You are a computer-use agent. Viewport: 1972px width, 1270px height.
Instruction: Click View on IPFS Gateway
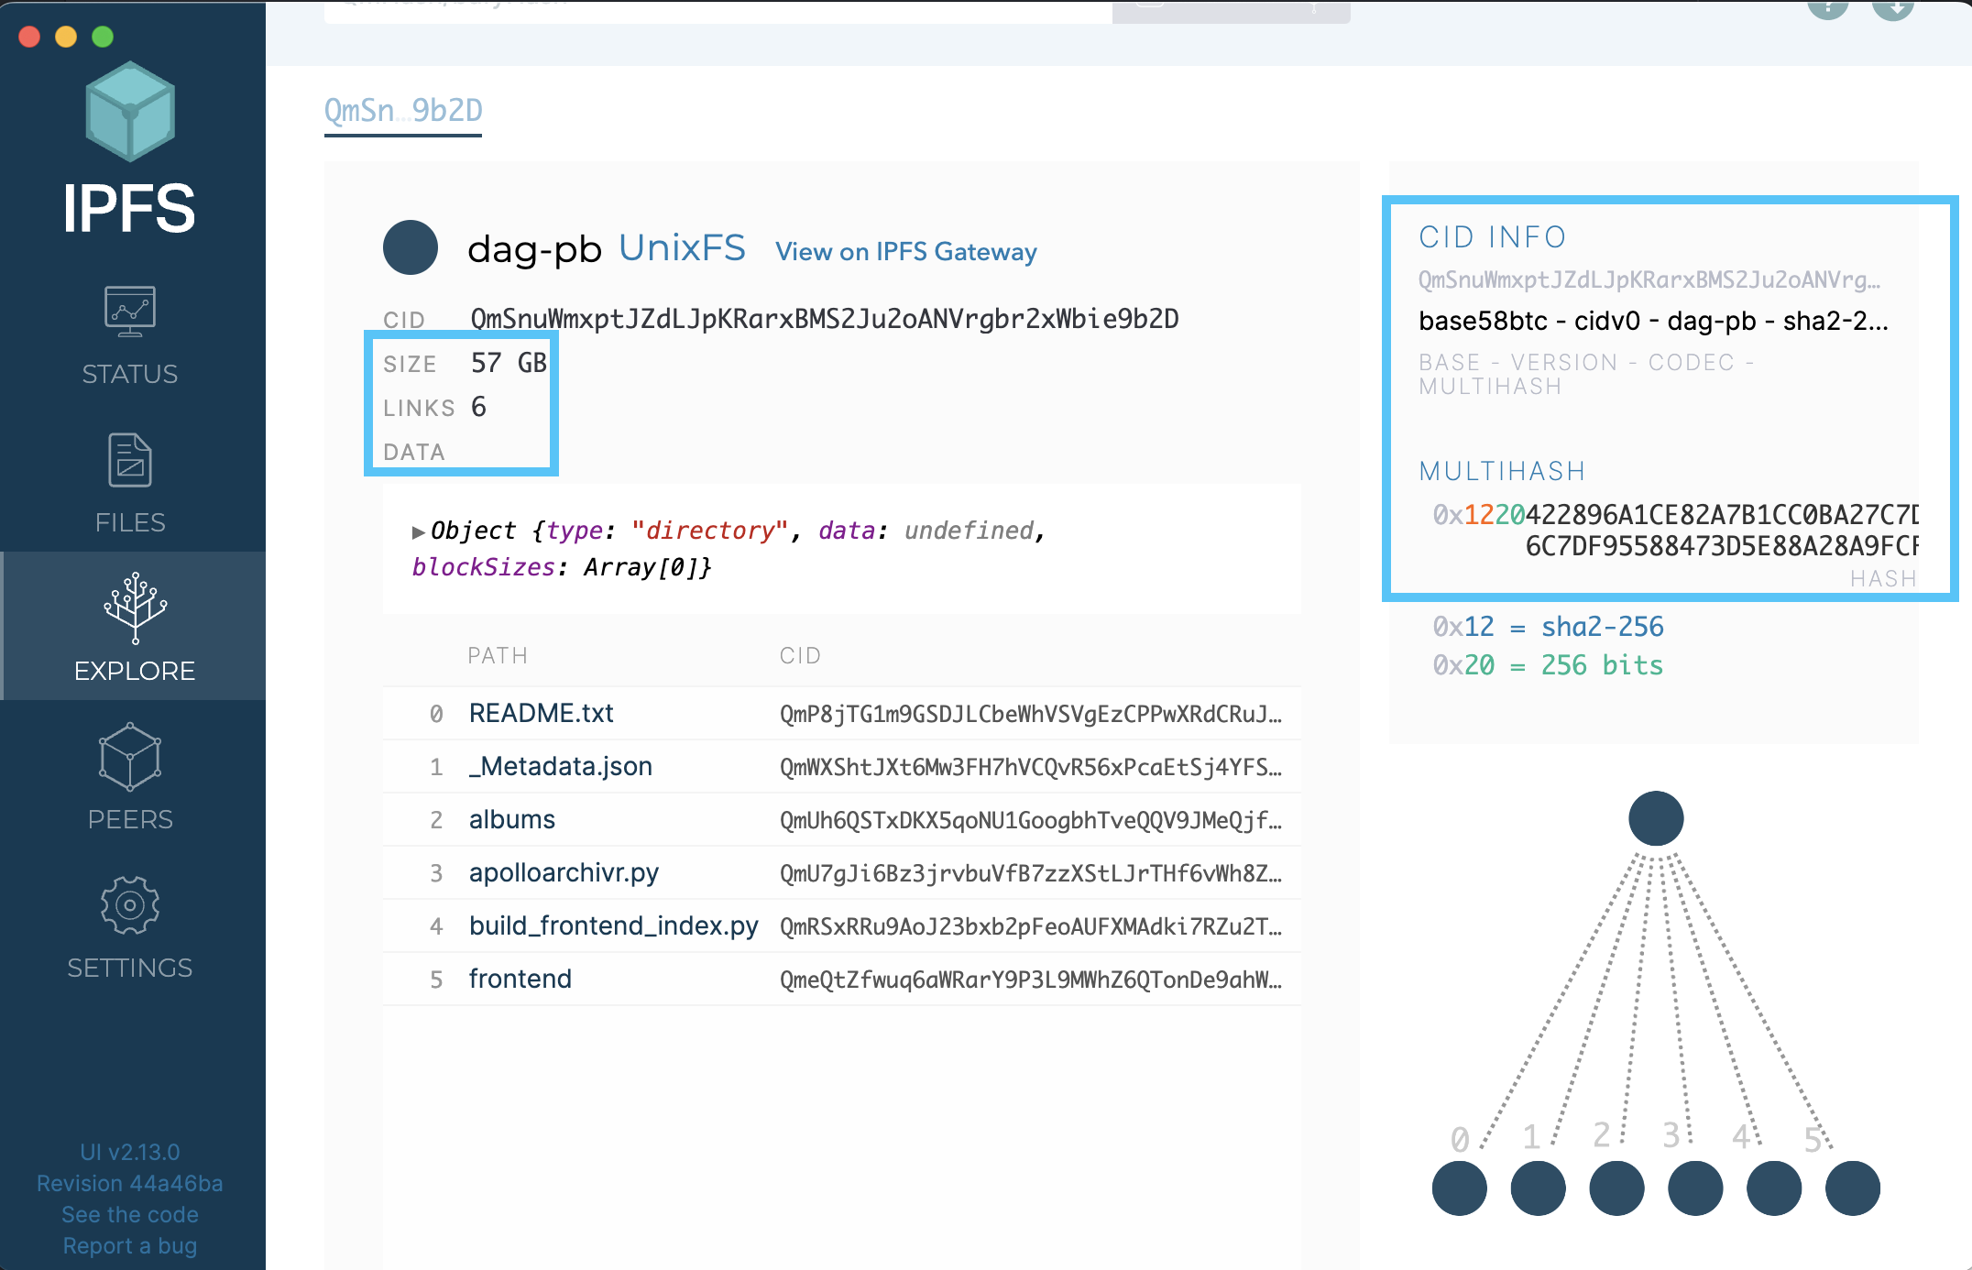(x=906, y=251)
